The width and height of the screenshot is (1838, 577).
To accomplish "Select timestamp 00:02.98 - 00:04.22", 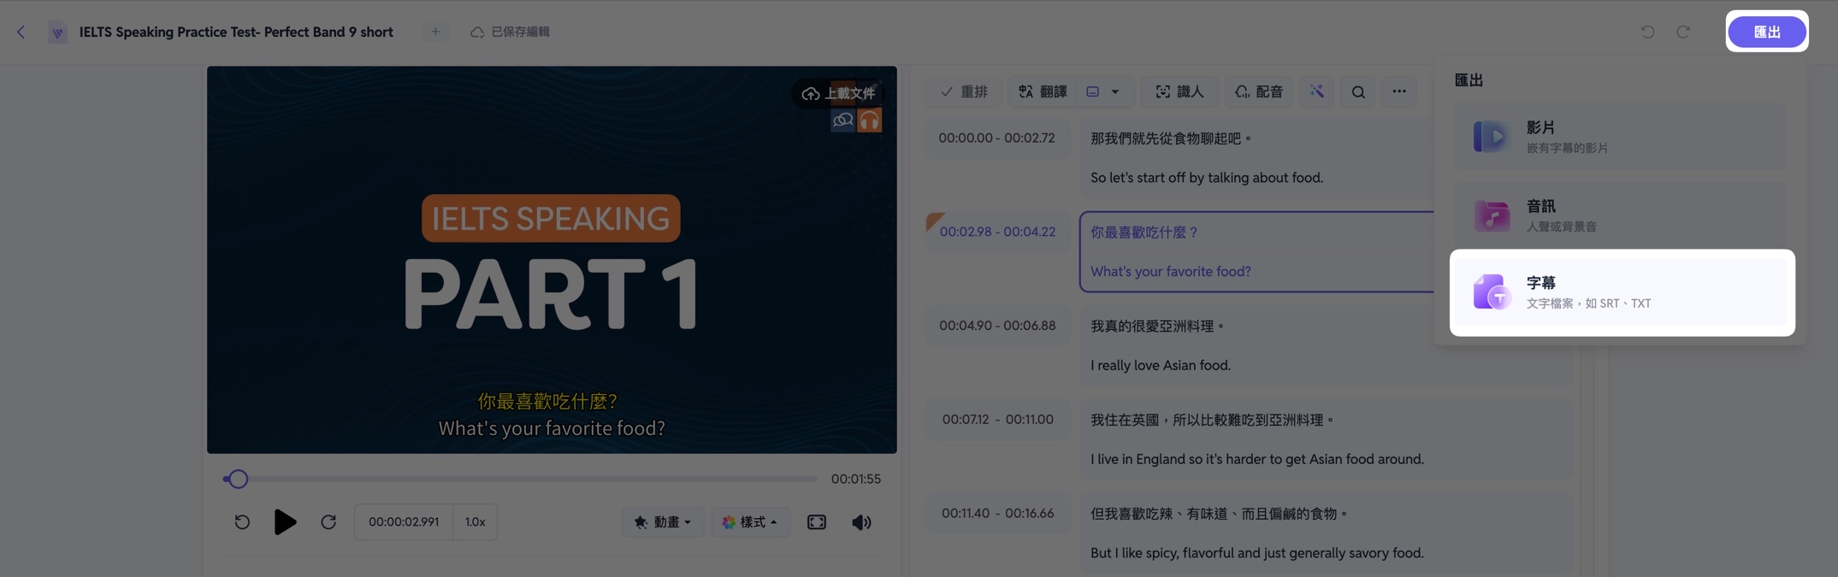I will tap(997, 232).
